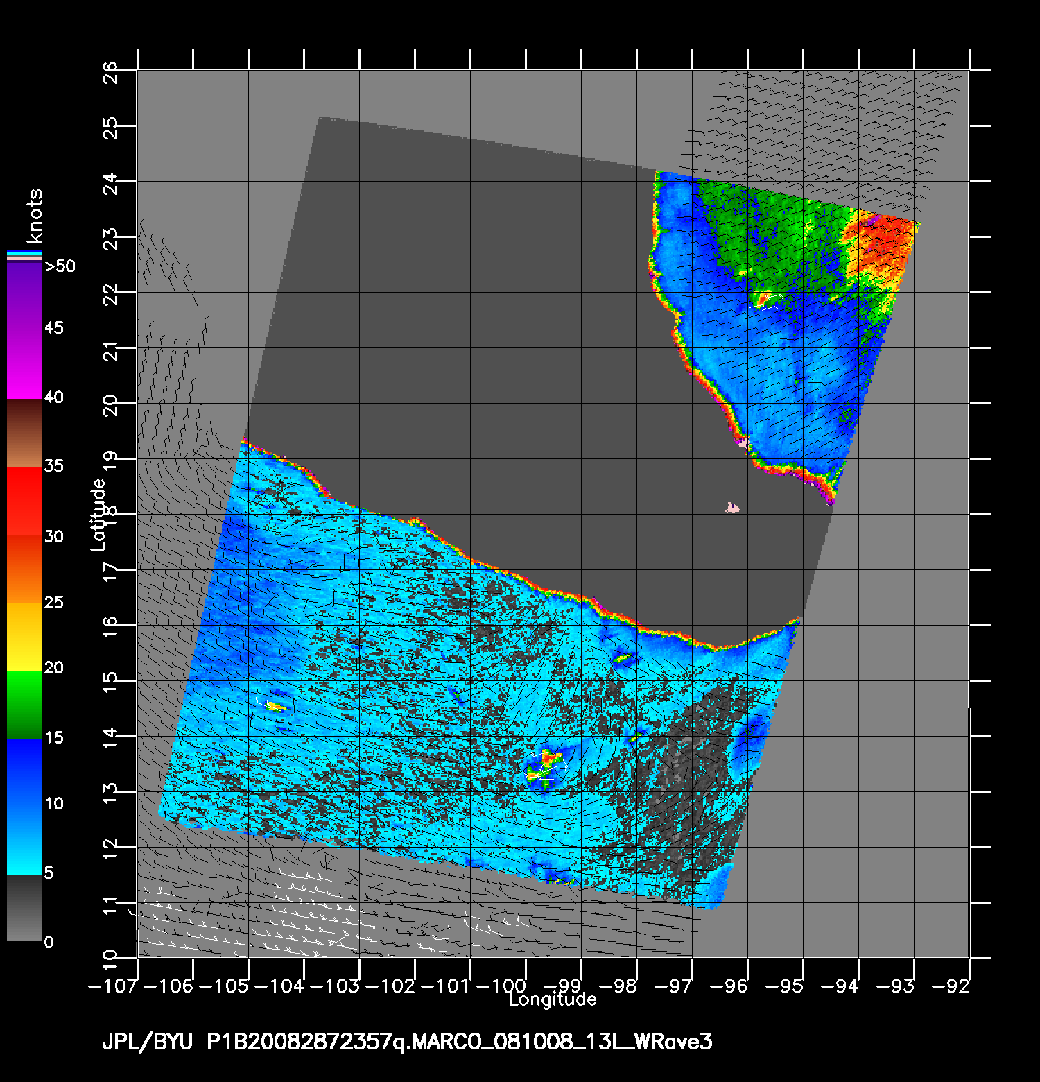Click the '-96' longitude tick label
This screenshot has height=1082, width=1040.
pyautogui.click(x=729, y=986)
